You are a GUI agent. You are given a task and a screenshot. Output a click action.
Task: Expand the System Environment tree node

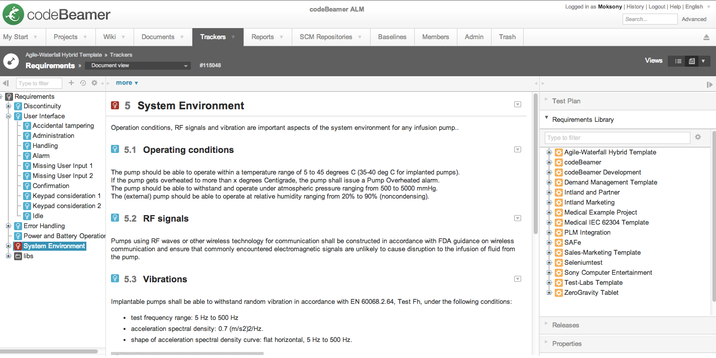(8, 246)
